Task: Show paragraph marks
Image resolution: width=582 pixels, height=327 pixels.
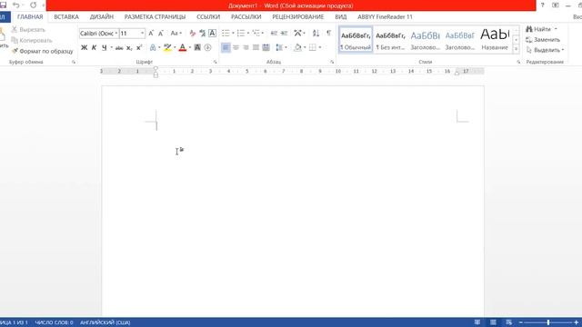Action: pos(328,34)
